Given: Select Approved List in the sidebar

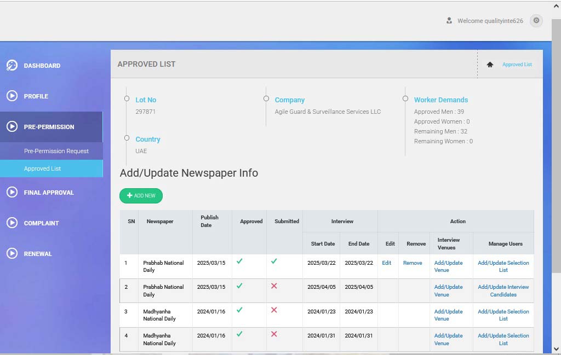Looking at the screenshot, I should [x=43, y=168].
